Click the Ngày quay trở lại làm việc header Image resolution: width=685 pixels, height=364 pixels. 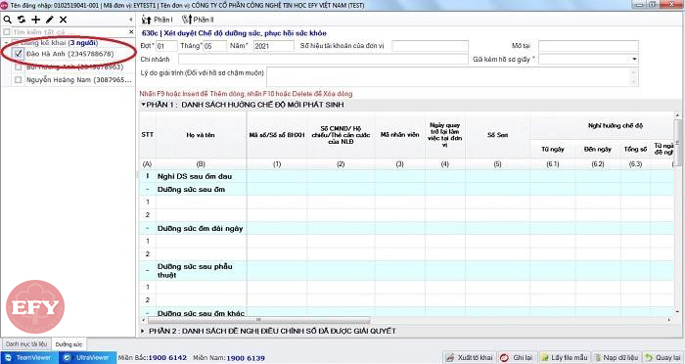coord(444,135)
